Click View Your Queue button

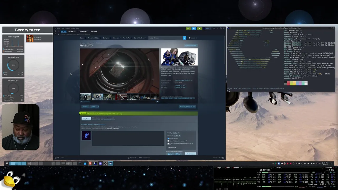point(187,107)
